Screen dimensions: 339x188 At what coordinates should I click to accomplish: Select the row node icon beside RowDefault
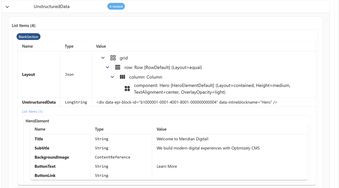118,67
